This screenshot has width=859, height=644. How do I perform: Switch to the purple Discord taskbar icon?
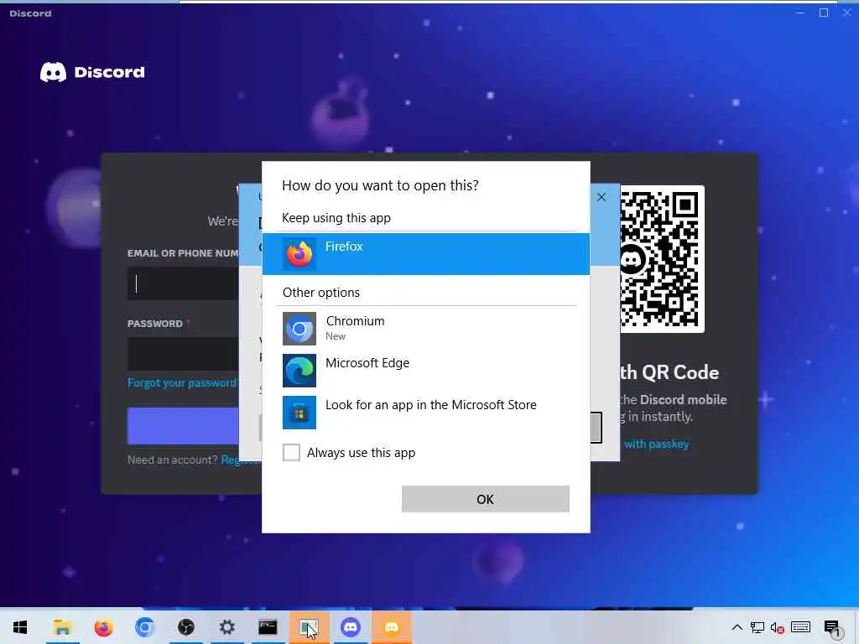(351, 627)
